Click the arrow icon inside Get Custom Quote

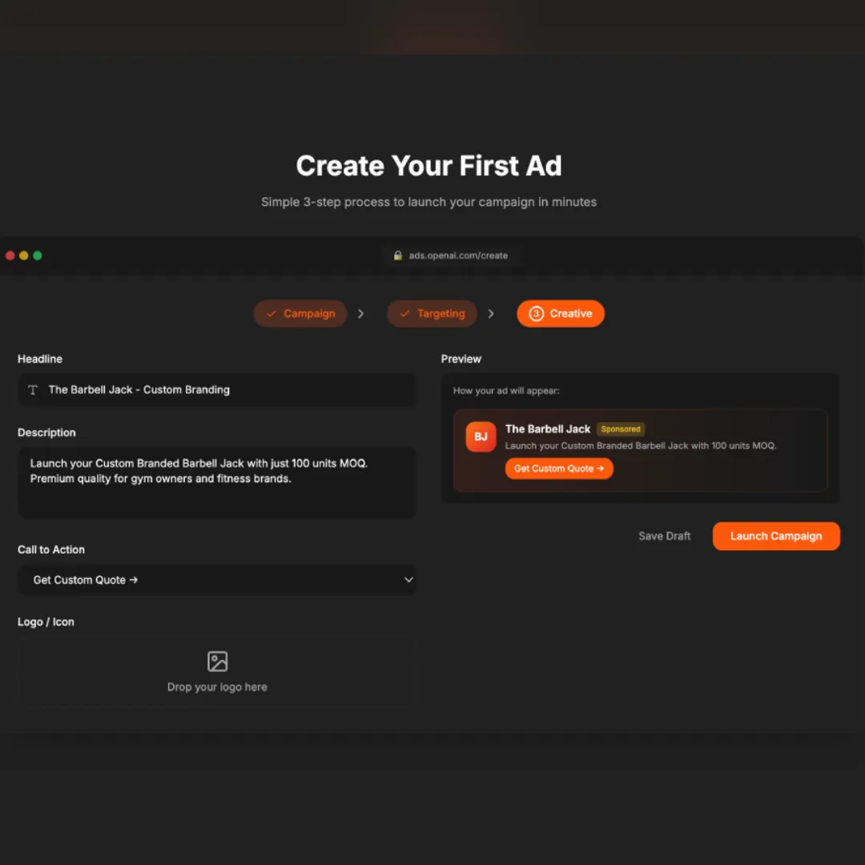point(601,469)
